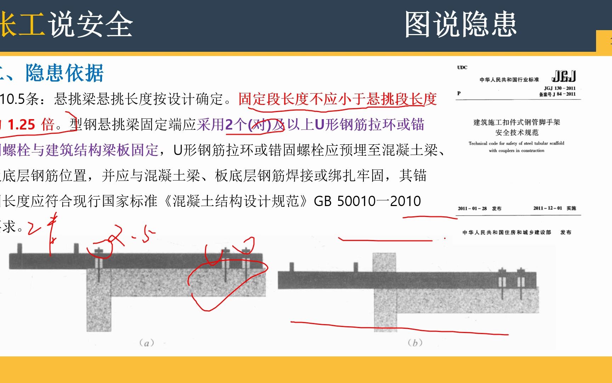This screenshot has height=383, width=612.
Task: Click the code 'JGJ 130-2011'
Action: [560, 88]
